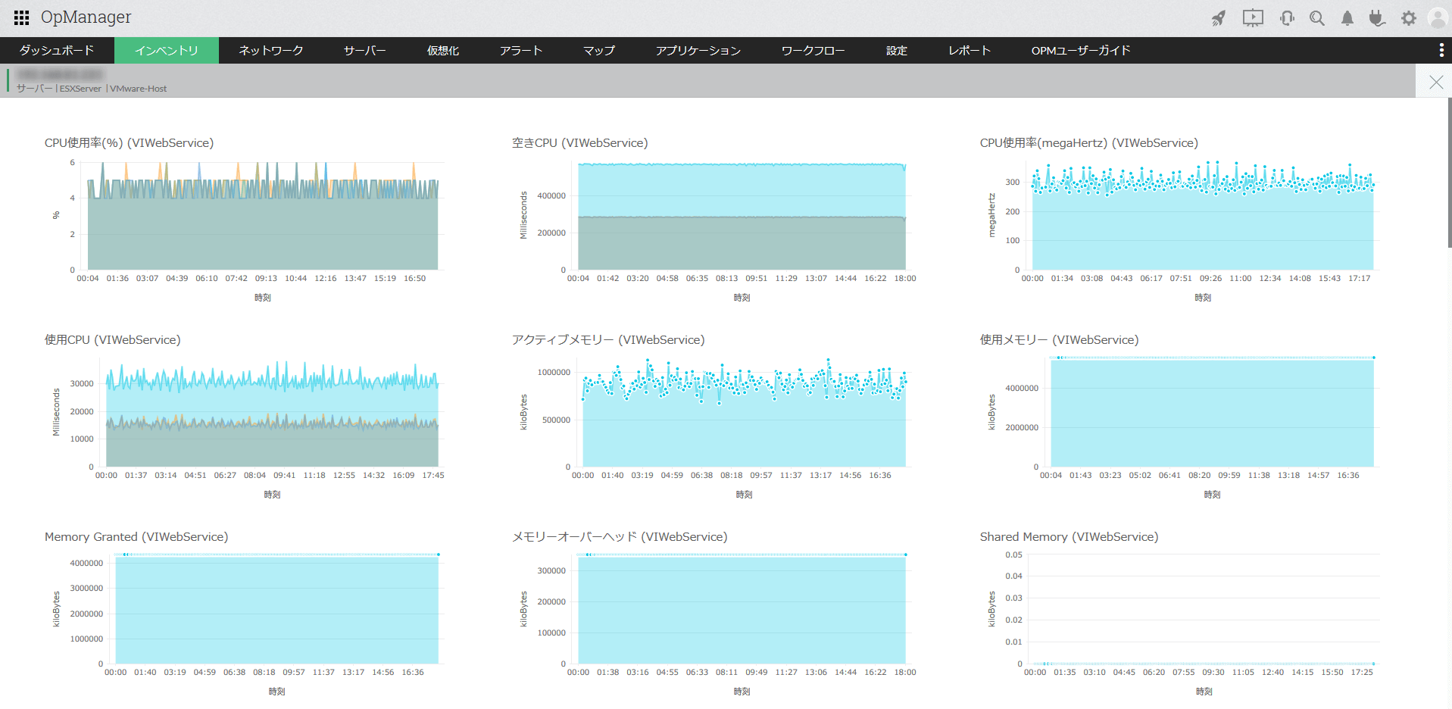The width and height of the screenshot is (1452, 709).
Task: Open the alarm bell notifications
Action: 1347,18
